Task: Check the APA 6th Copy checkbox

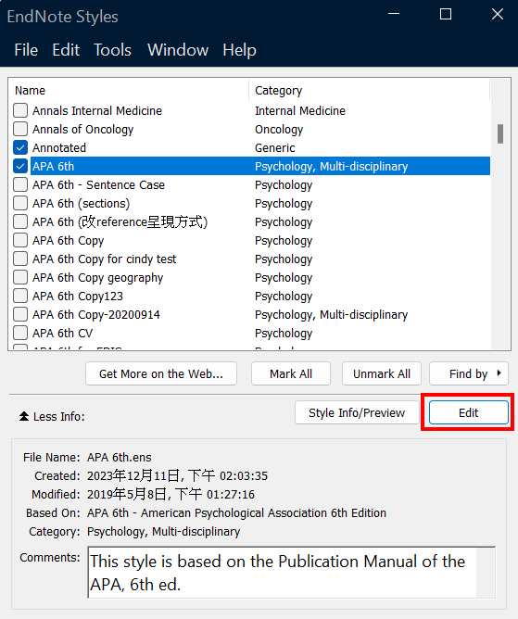Action: point(20,240)
